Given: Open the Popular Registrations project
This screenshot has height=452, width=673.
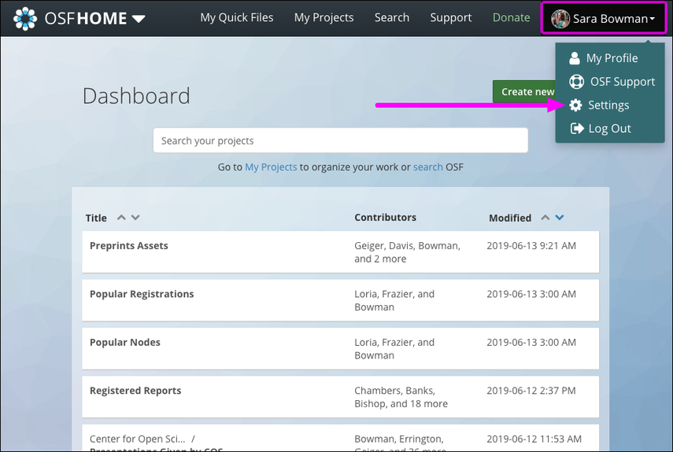Looking at the screenshot, I should (x=142, y=294).
